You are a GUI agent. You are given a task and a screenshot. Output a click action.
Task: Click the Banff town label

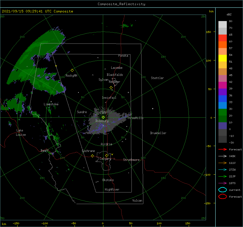pyautogui.click(x=45, y=150)
